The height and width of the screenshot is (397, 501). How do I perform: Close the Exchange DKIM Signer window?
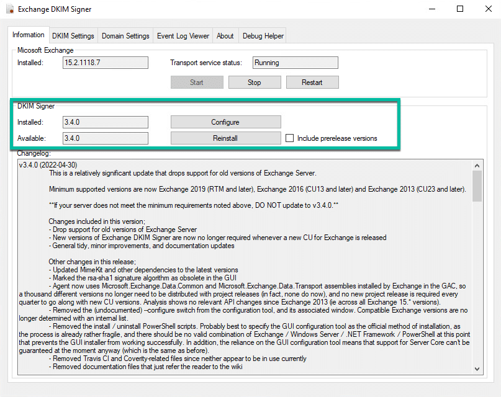click(488, 9)
